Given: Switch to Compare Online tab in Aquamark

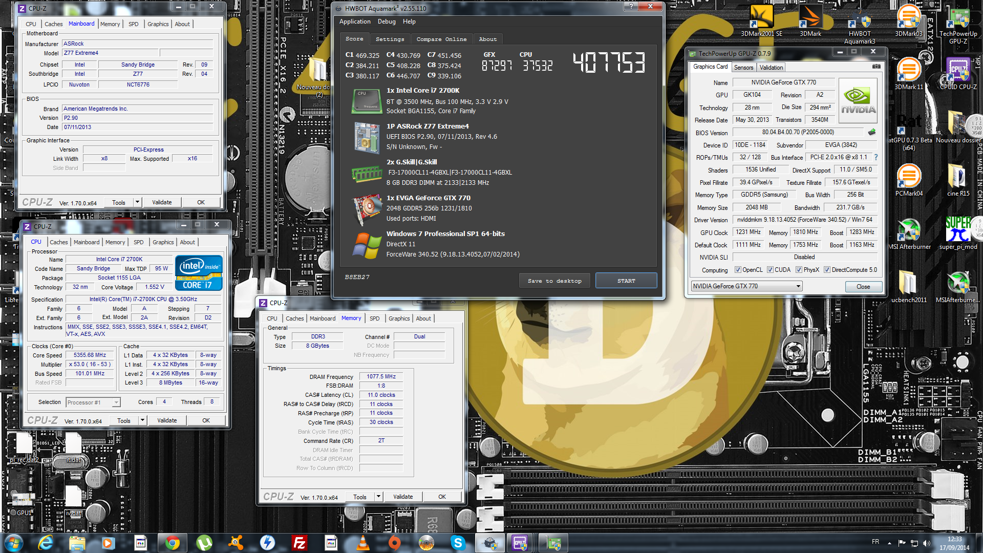Looking at the screenshot, I should point(441,39).
